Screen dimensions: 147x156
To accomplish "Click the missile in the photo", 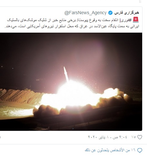I will (66, 74).
